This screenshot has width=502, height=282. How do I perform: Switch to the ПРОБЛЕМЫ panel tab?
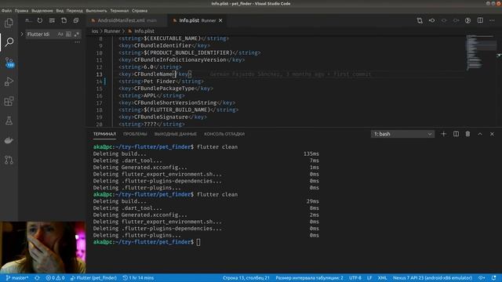135,134
